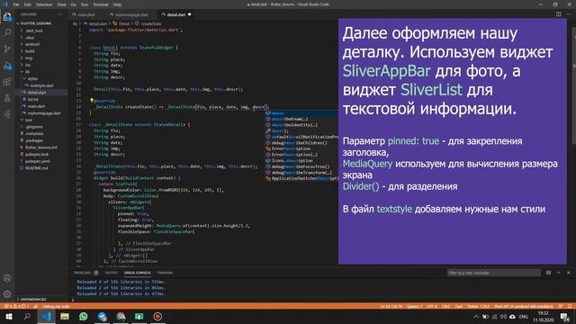Click the lightbulb quick fix icon
The width and height of the screenshot is (576, 324).
point(92,100)
